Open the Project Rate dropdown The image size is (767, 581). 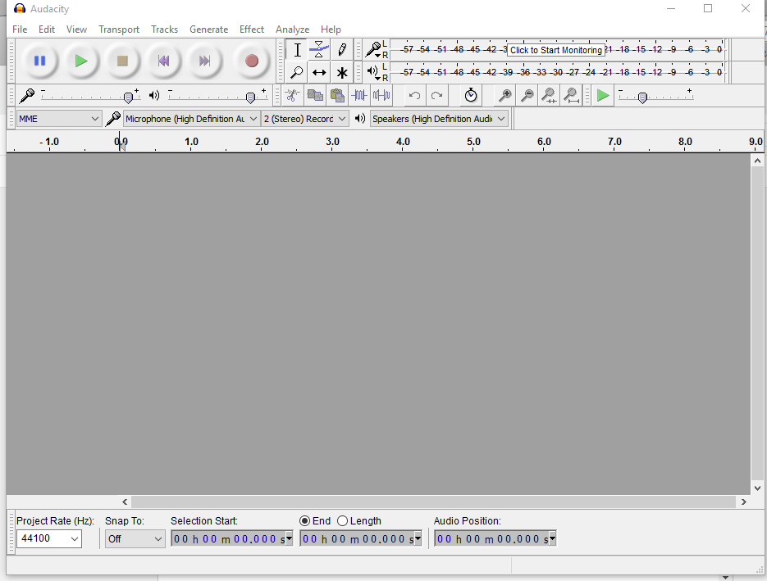coord(48,538)
